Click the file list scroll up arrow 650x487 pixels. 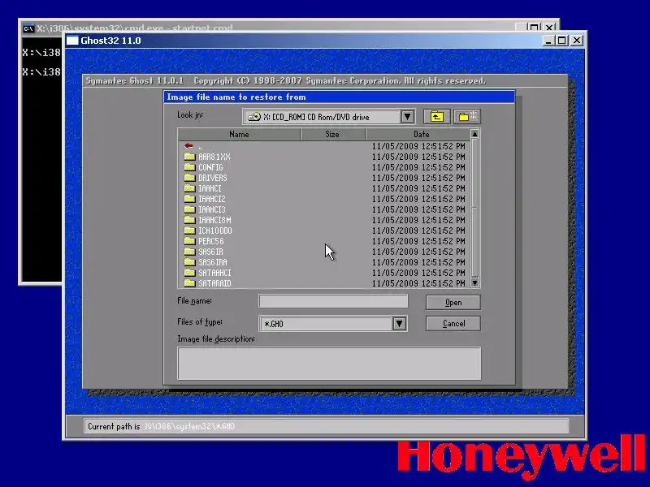coord(475,134)
